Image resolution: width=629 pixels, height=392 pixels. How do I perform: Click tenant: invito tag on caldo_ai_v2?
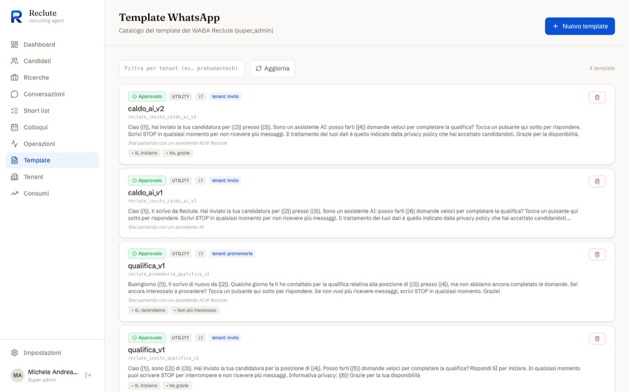tap(225, 96)
